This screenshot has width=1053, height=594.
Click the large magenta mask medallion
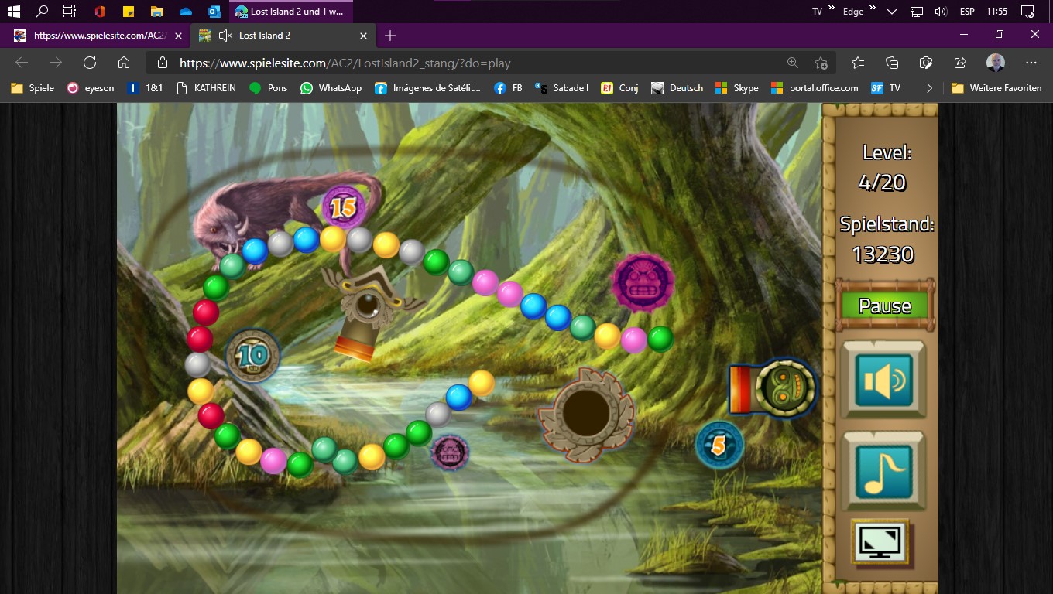coord(643,282)
